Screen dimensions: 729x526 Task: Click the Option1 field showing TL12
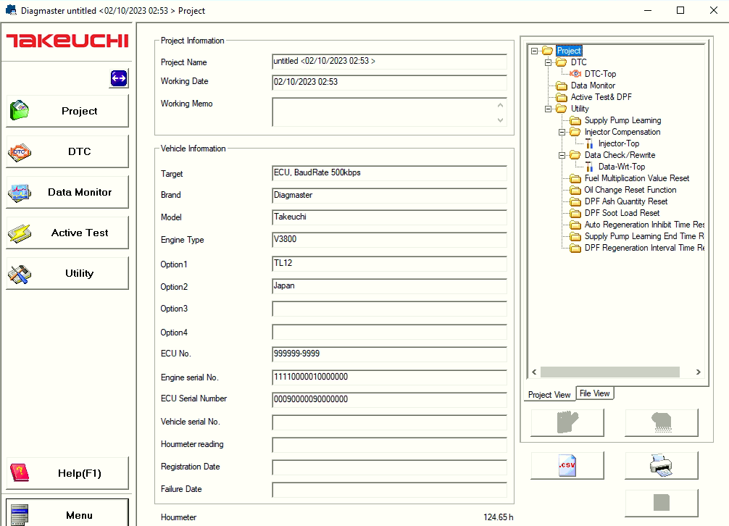click(x=389, y=264)
